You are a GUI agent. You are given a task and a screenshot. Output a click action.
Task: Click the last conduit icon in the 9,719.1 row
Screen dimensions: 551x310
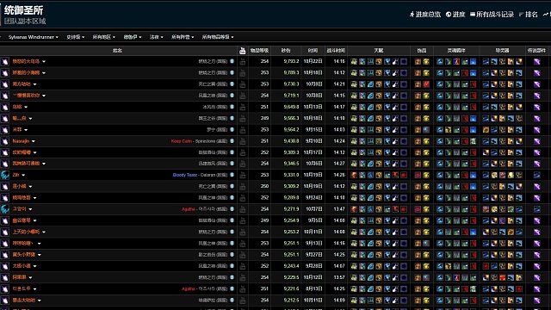coord(518,96)
